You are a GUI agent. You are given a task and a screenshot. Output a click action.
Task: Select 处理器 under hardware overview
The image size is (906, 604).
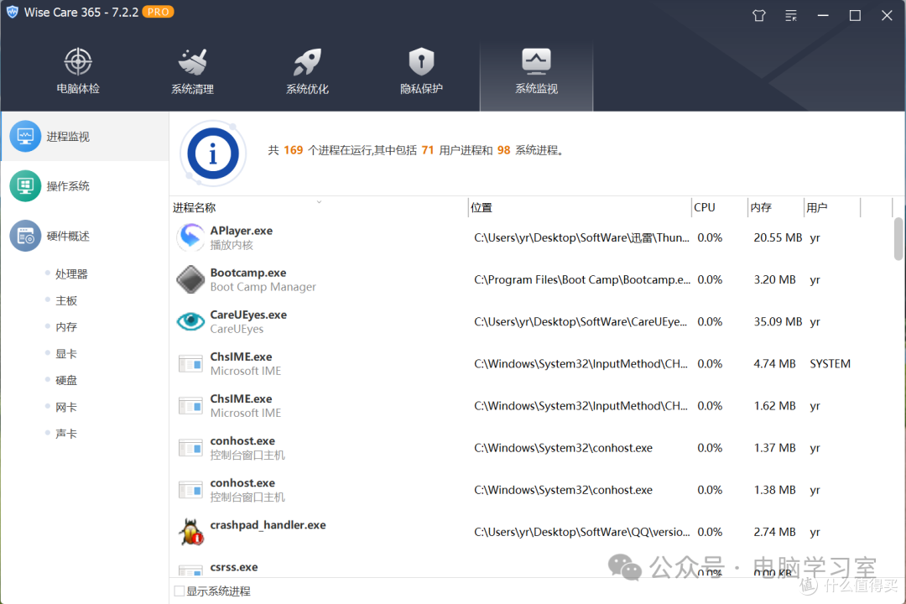point(71,274)
